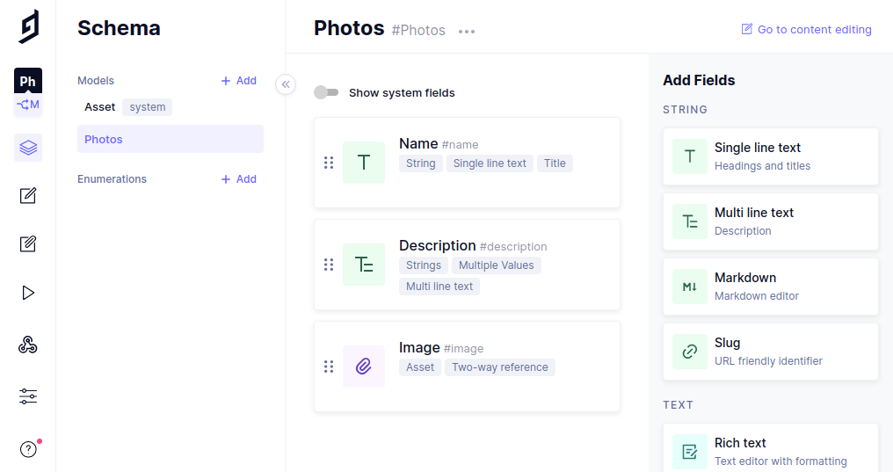Screen dimensions: 893x472
Task: Open the Webhooks icon in sidebar
Action: tap(28, 345)
